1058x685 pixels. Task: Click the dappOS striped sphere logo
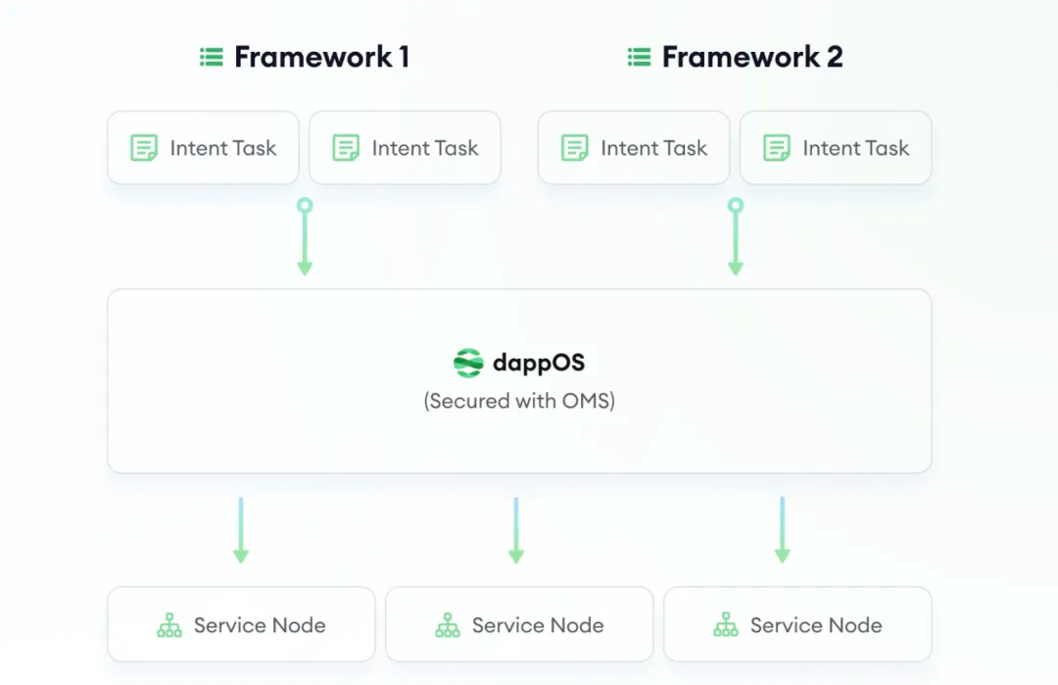[468, 364]
